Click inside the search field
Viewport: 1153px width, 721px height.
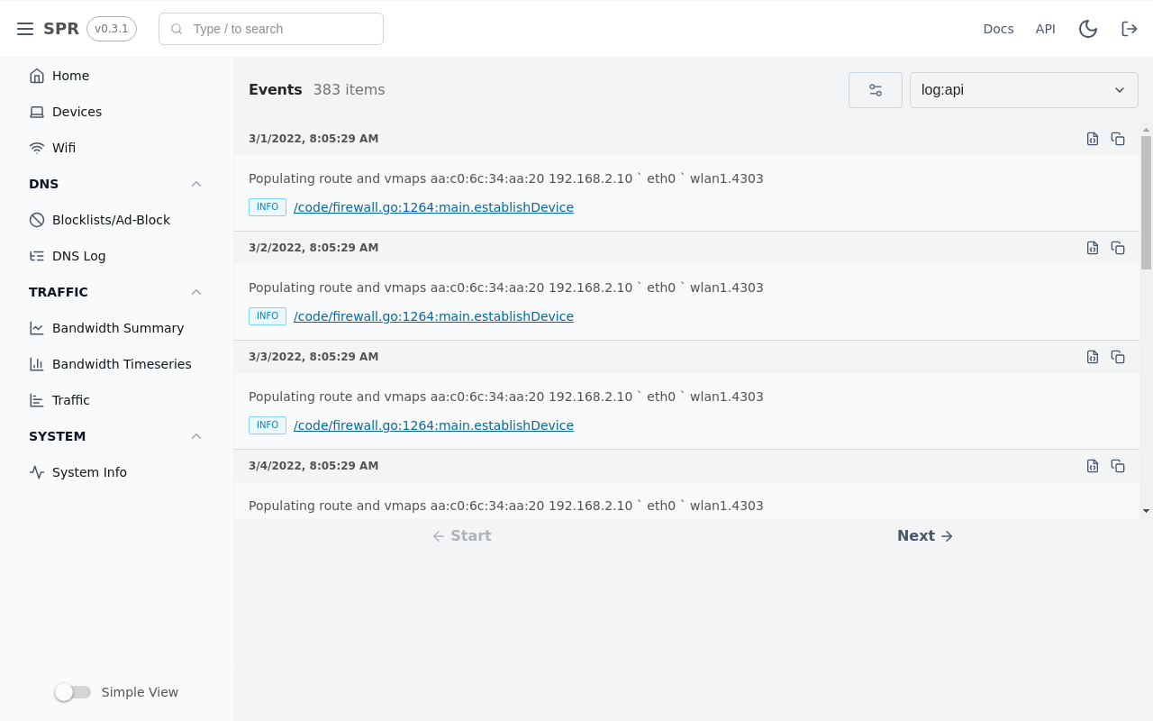click(x=270, y=28)
